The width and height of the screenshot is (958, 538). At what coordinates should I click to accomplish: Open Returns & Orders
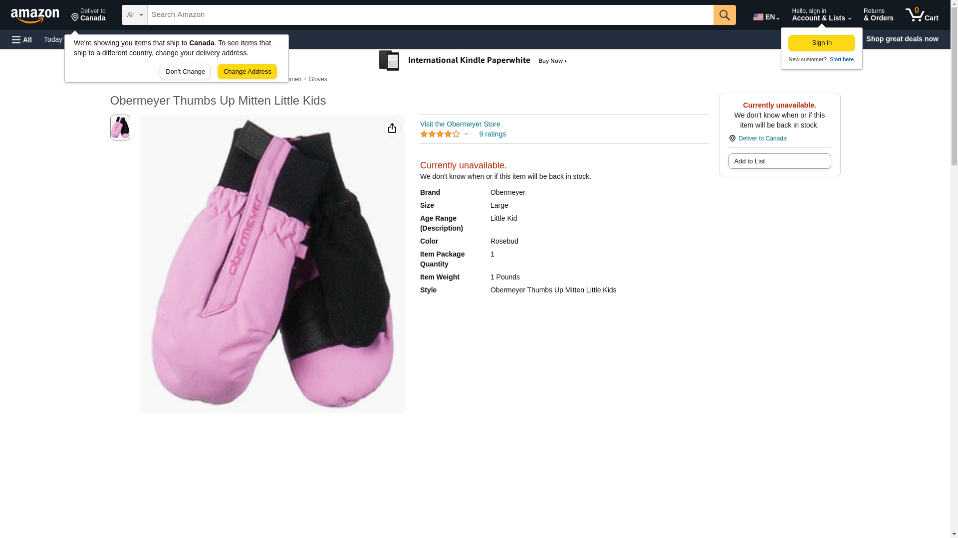(x=878, y=15)
